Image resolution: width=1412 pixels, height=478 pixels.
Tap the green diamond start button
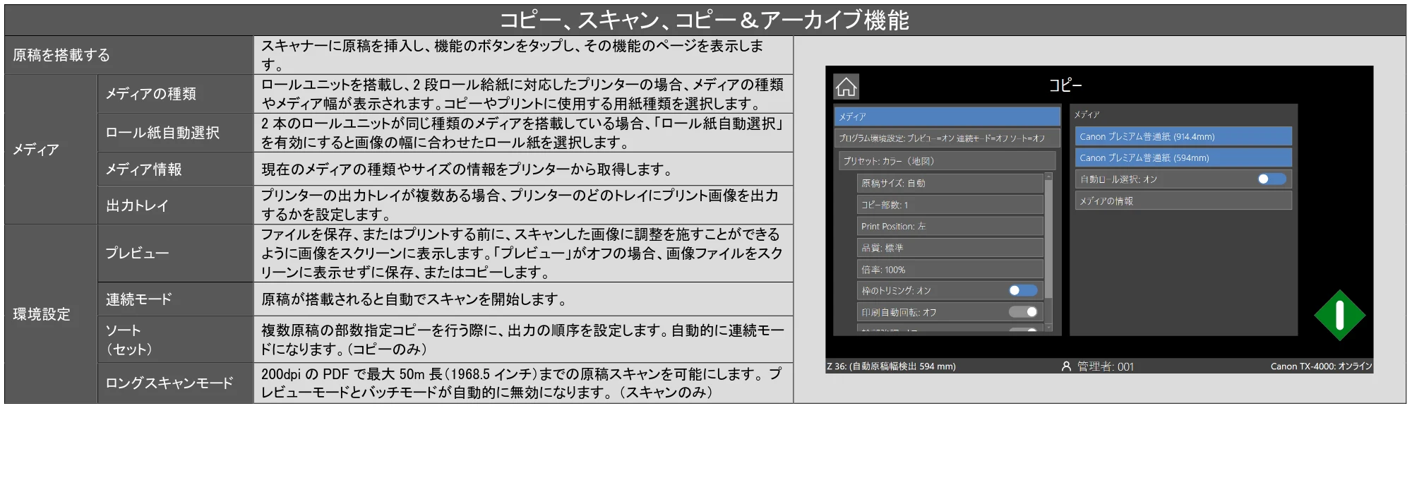1339,315
